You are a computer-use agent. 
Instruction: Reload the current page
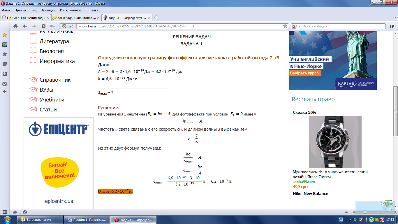pos(43,26)
